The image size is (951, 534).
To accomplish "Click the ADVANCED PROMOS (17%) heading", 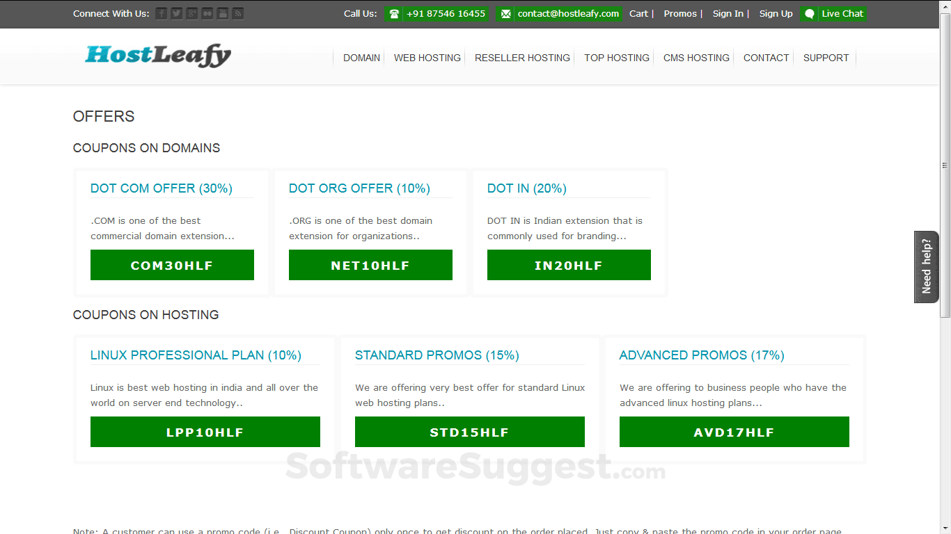I will click(x=702, y=355).
